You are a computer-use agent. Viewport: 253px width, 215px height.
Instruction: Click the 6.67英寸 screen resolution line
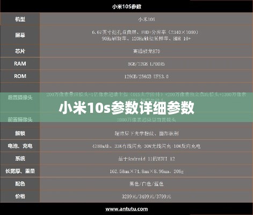click(145, 32)
